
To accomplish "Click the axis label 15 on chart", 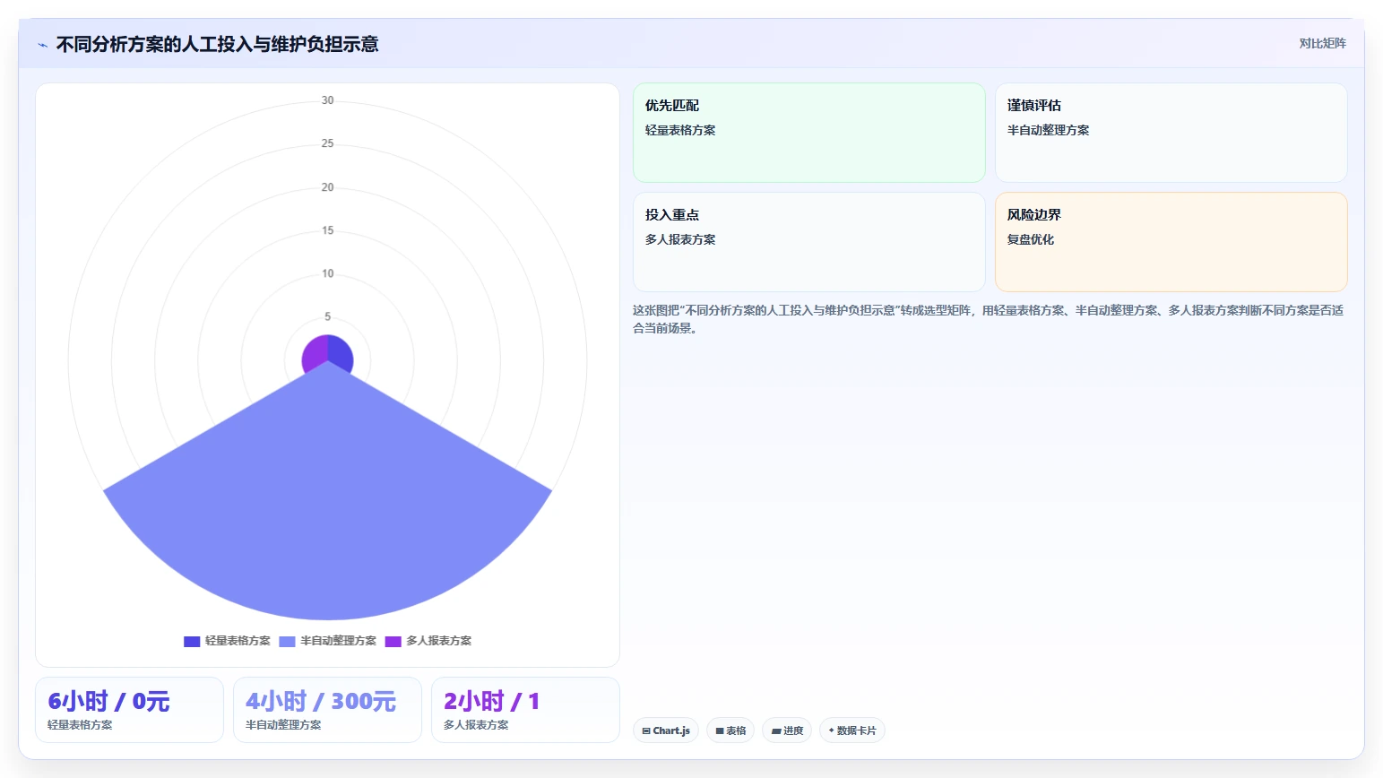I will [328, 230].
